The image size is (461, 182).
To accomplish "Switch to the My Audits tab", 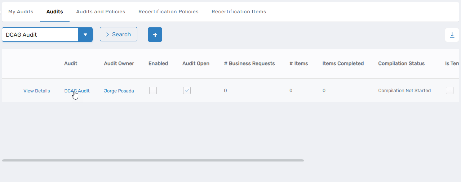I will [21, 12].
